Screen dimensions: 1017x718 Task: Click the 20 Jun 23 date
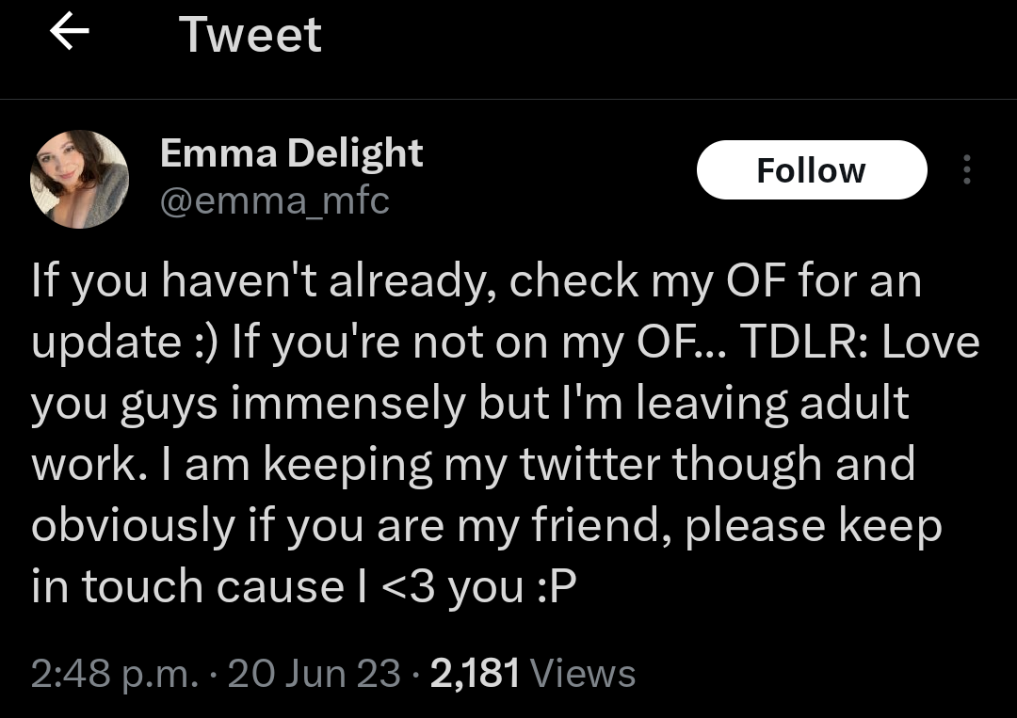tap(314, 674)
